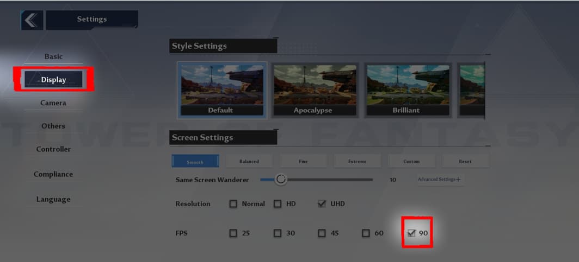The width and height of the screenshot is (579, 262).
Task: Go to the Compliance tab
Action: [x=53, y=174]
